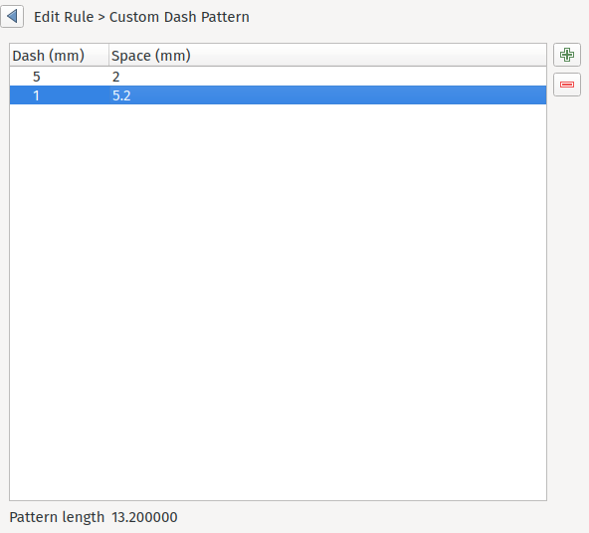589x533 pixels.
Task: Go back using the blue arrow icon
Action: pyautogui.click(x=12, y=17)
